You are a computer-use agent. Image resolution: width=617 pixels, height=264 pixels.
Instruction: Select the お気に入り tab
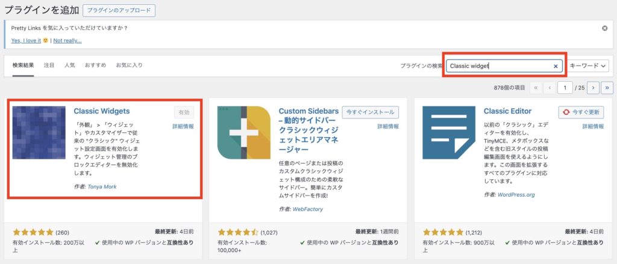click(129, 65)
